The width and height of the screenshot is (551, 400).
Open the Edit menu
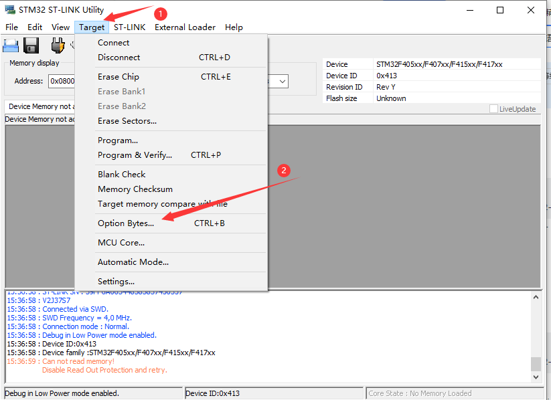point(35,27)
